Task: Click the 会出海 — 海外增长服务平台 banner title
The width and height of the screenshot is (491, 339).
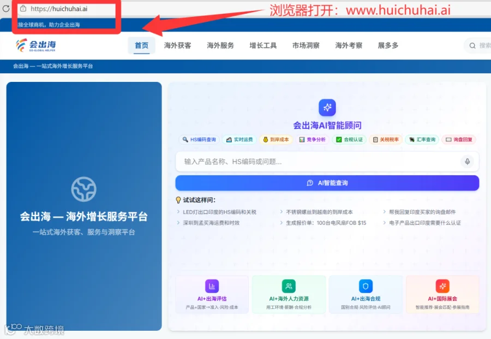Action: pos(83,217)
